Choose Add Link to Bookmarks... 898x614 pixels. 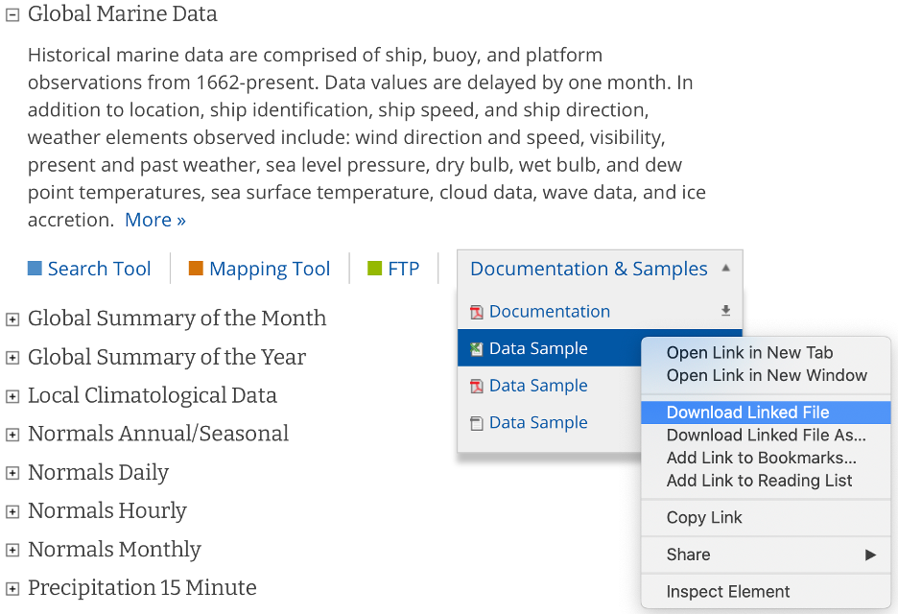pos(766,458)
